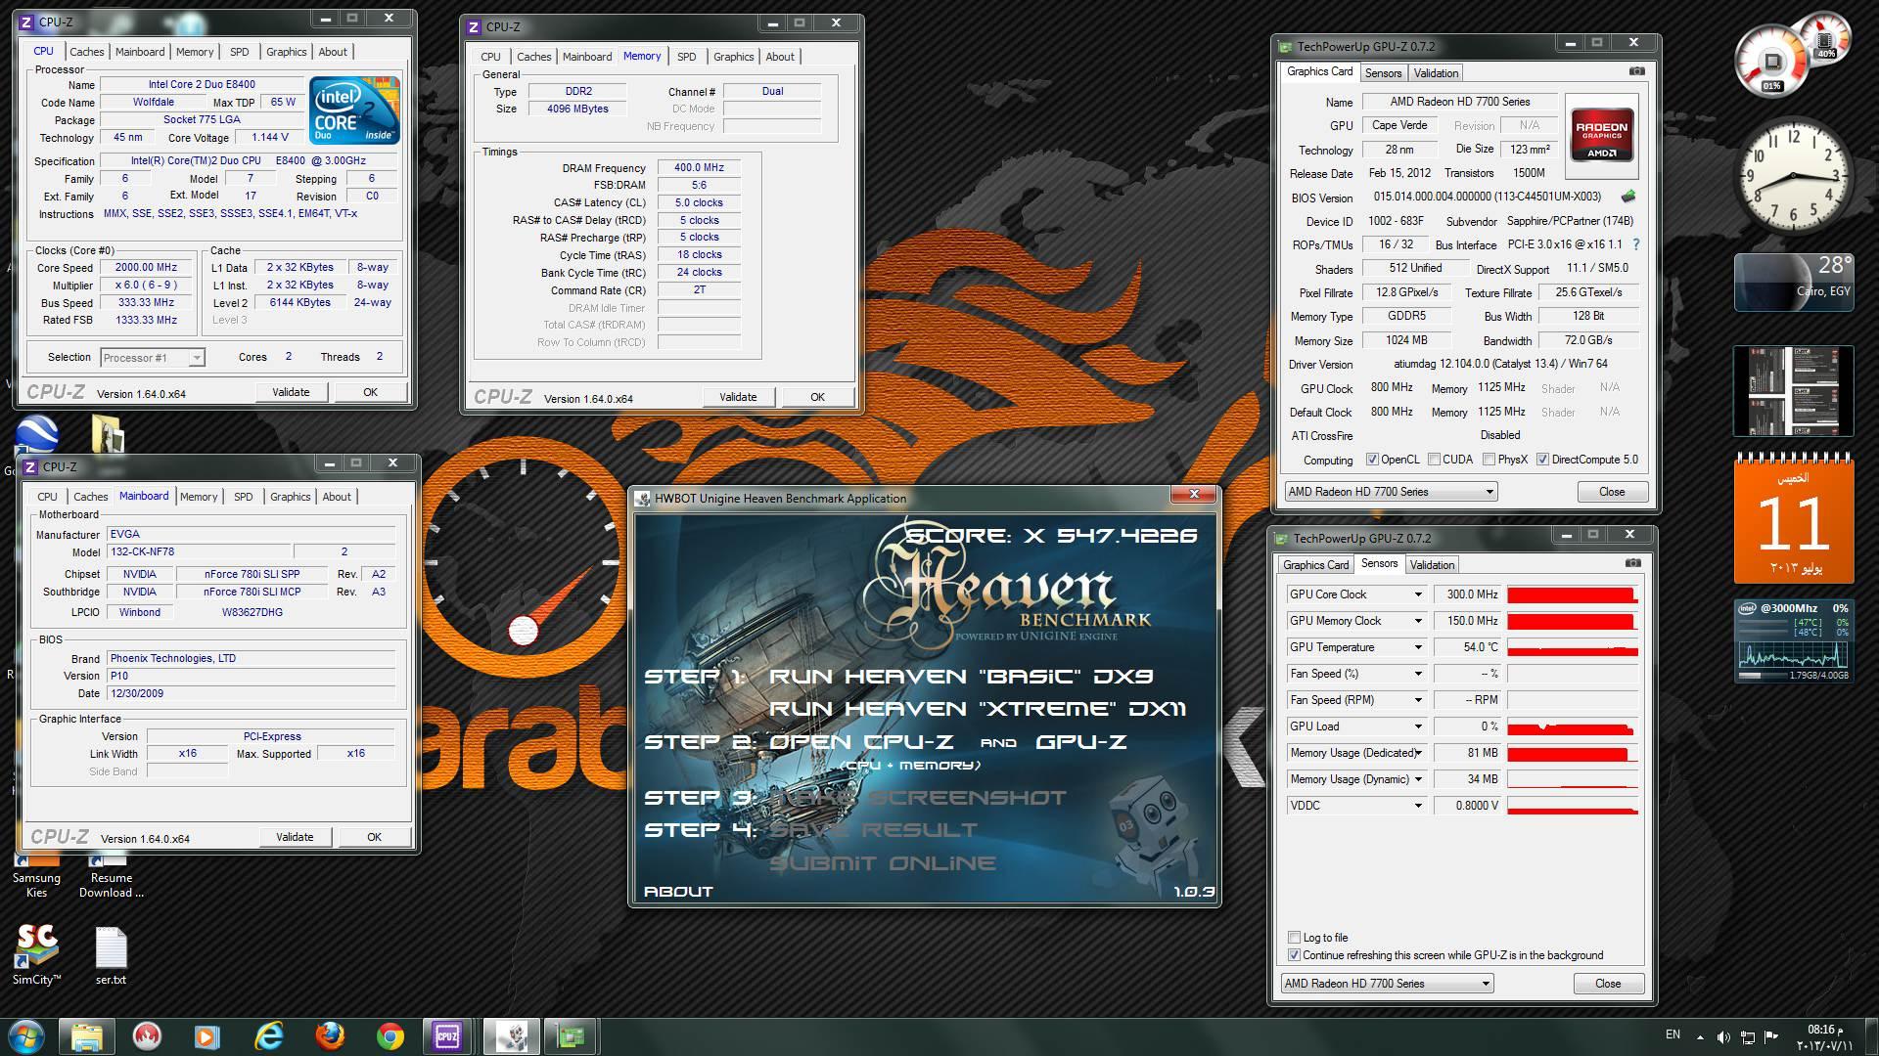Screen dimensions: 1879x1056
Task: Open the red flame app on the taskbar
Action: [x=147, y=1035]
